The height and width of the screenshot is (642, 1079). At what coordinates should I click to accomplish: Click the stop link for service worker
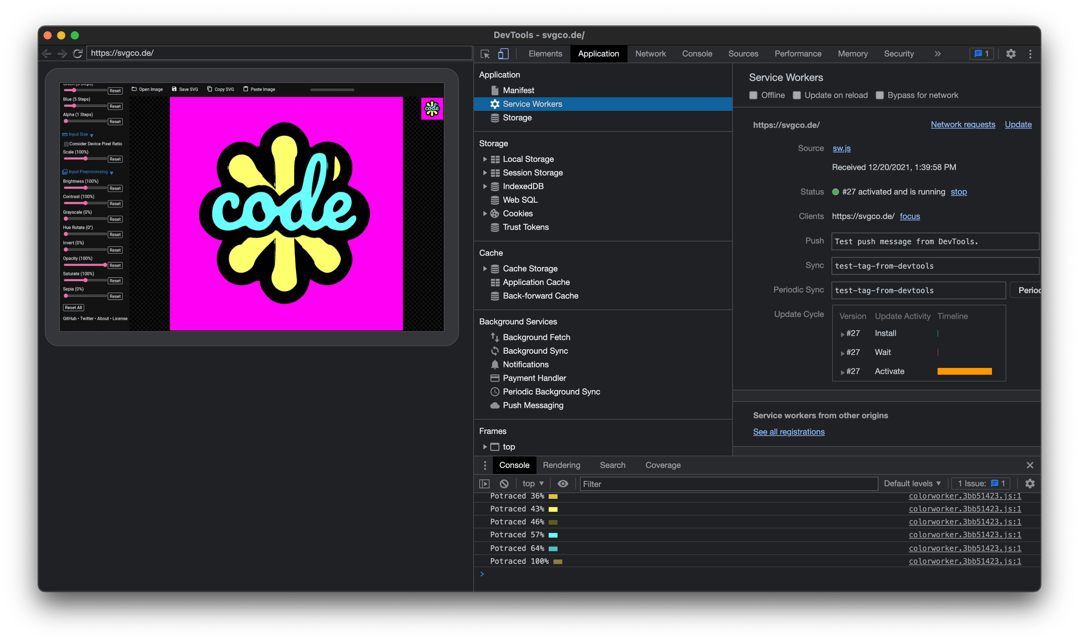(958, 192)
